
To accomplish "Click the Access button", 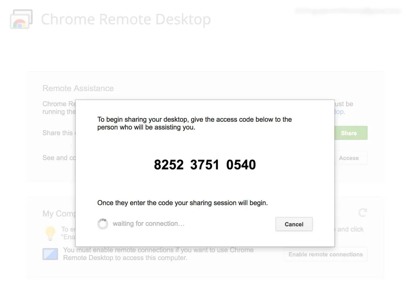I will 351,158.
